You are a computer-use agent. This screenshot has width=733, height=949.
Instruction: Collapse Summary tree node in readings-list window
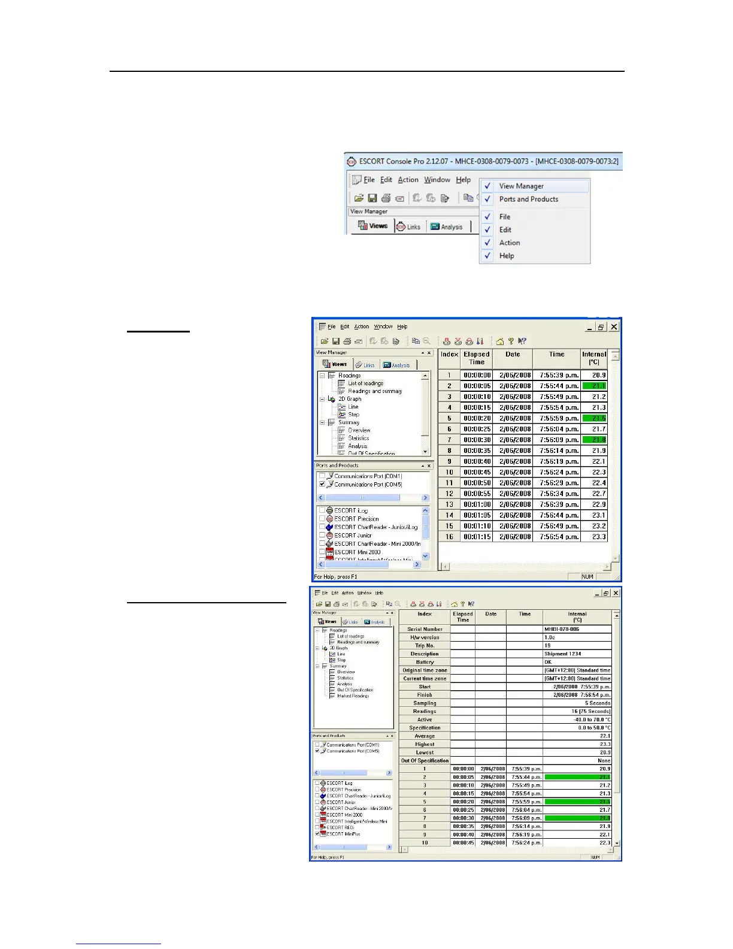tap(322, 422)
